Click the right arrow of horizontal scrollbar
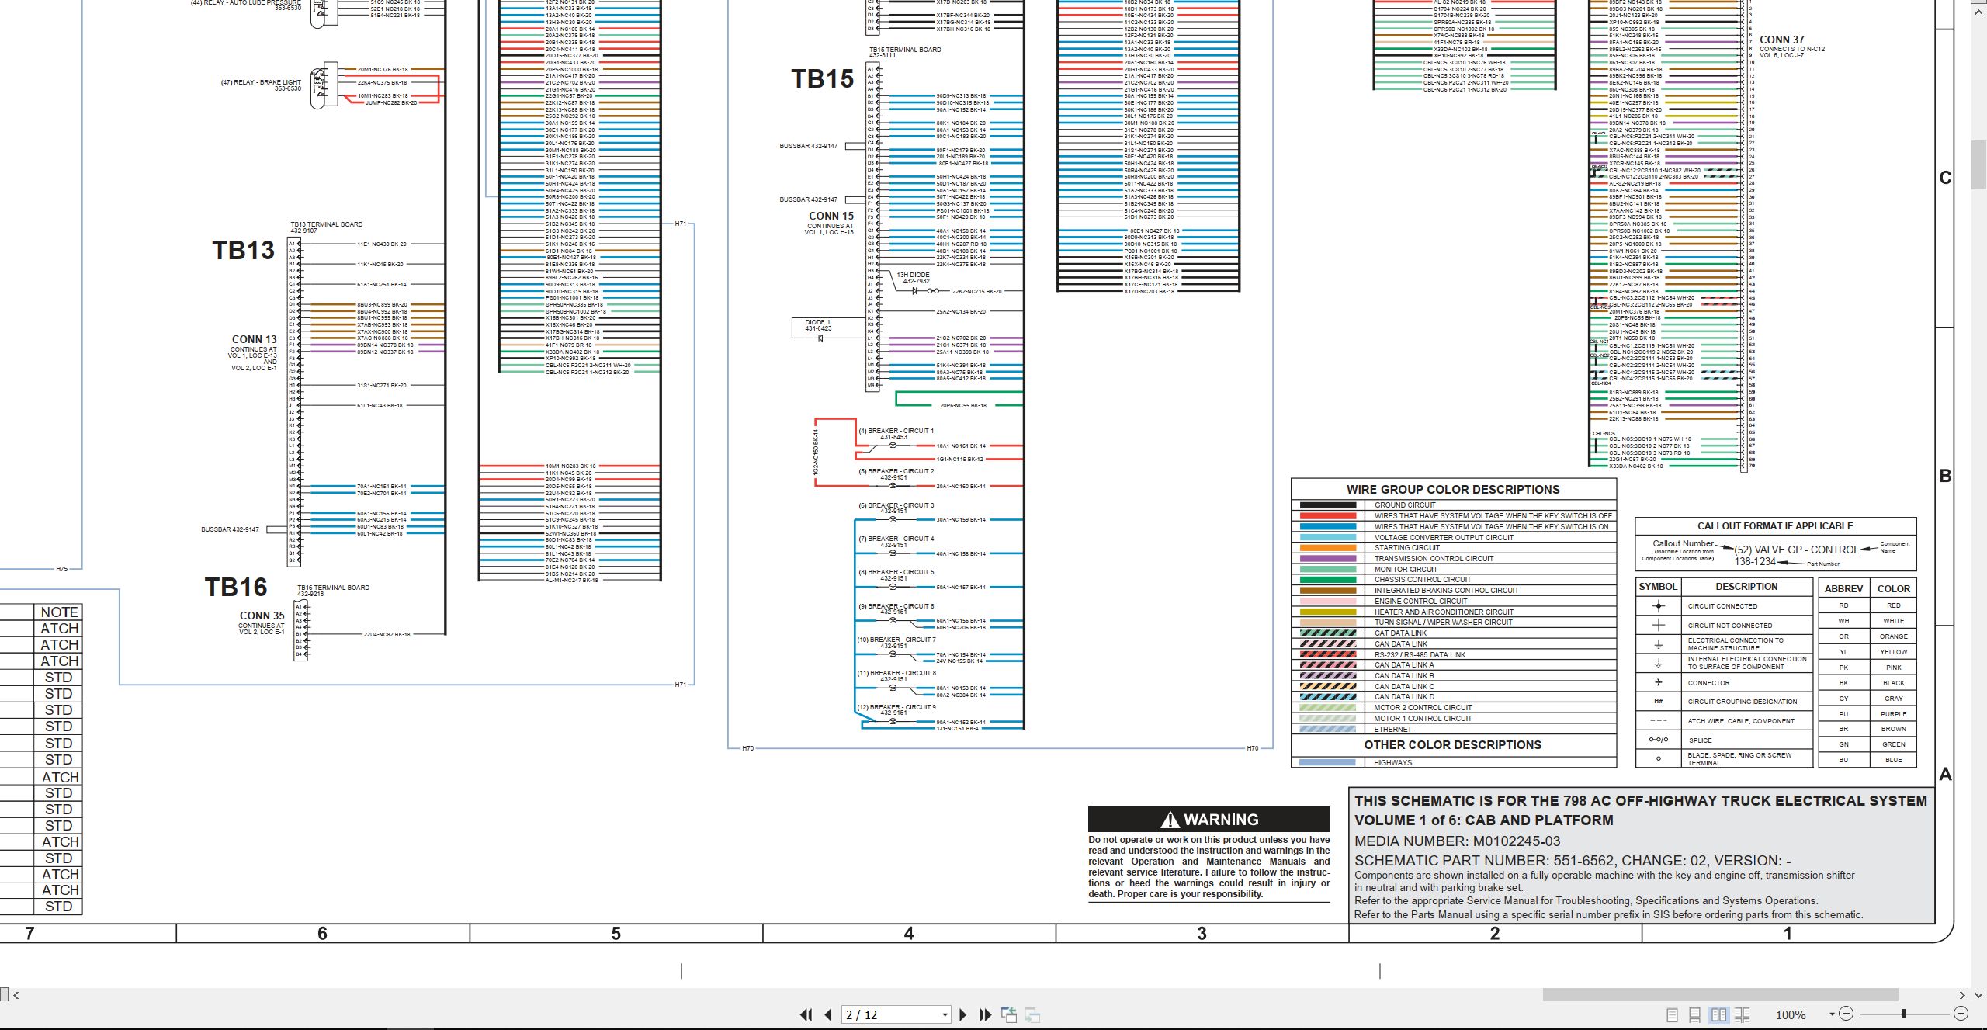 tap(1962, 995)
